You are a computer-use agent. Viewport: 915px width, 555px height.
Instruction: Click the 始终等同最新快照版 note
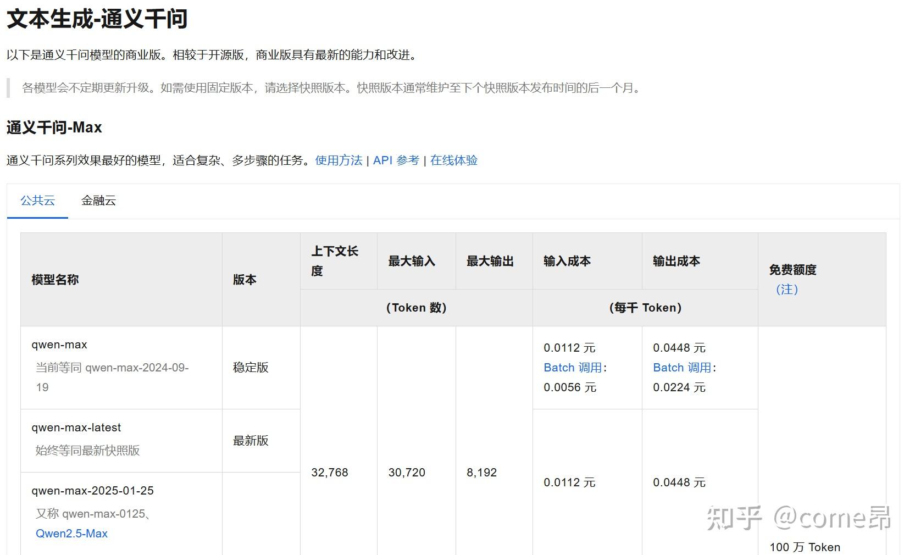pyautogui.click(x=88, y=451)
